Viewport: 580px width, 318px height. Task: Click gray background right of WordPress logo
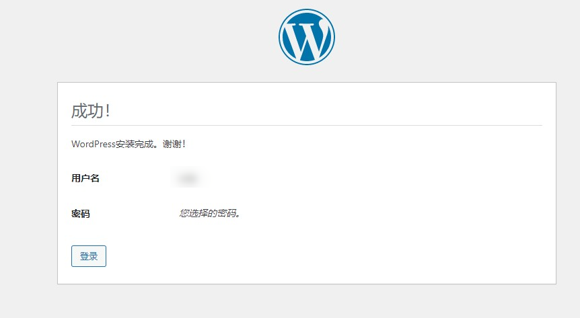(471, 37)
